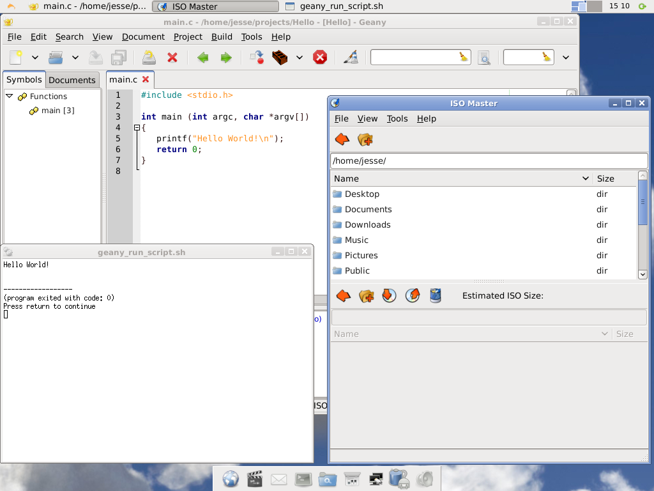The width and height of the screenshot is (654, 491).
Task: Select the Music folder row
Action: point(484,240)
